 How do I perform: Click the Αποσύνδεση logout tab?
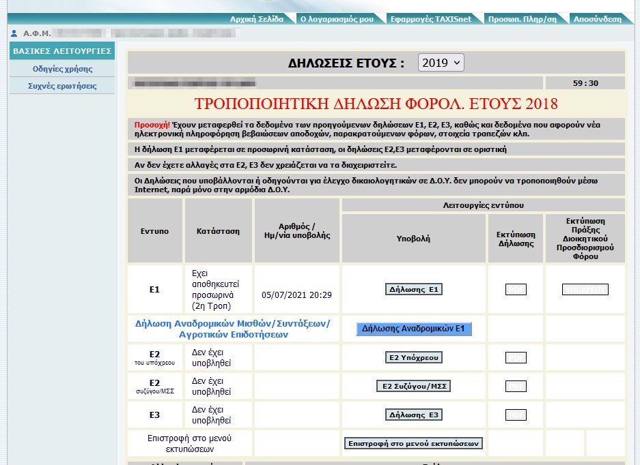click(x=598, y=19)
